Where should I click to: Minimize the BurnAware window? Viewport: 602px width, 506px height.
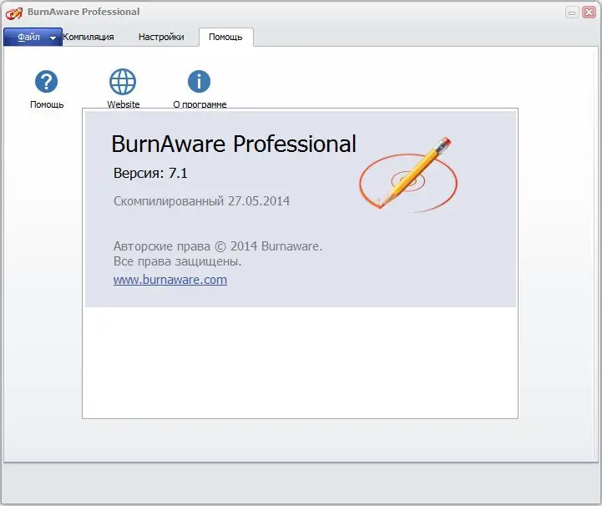click(x=572, y=13)
